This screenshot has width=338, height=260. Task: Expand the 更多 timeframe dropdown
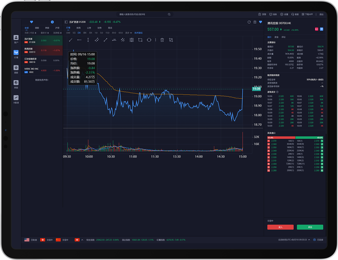click(129, 33)
